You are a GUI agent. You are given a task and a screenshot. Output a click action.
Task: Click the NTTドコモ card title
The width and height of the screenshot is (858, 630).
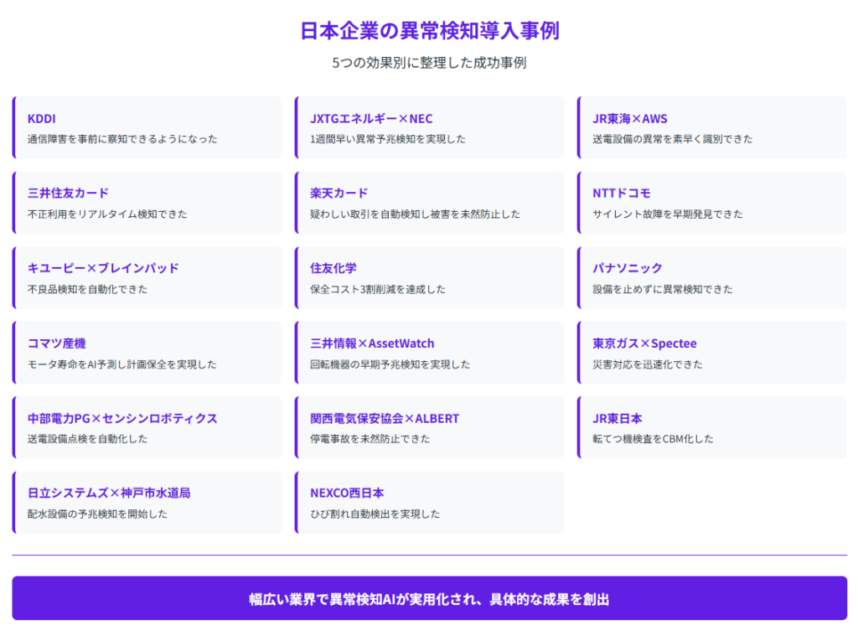click(x=621, y=194)
